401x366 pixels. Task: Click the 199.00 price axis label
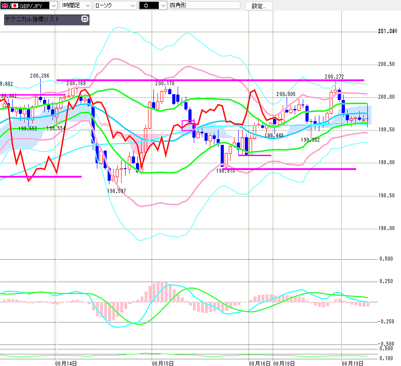[387, 162]
